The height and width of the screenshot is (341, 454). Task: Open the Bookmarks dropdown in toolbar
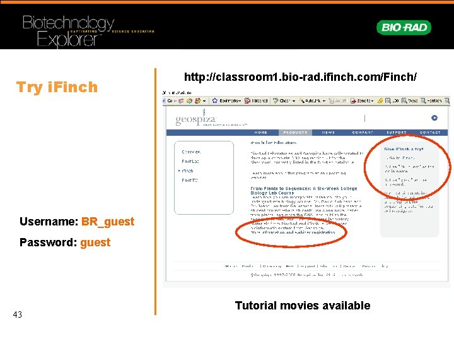pos(230,100)
